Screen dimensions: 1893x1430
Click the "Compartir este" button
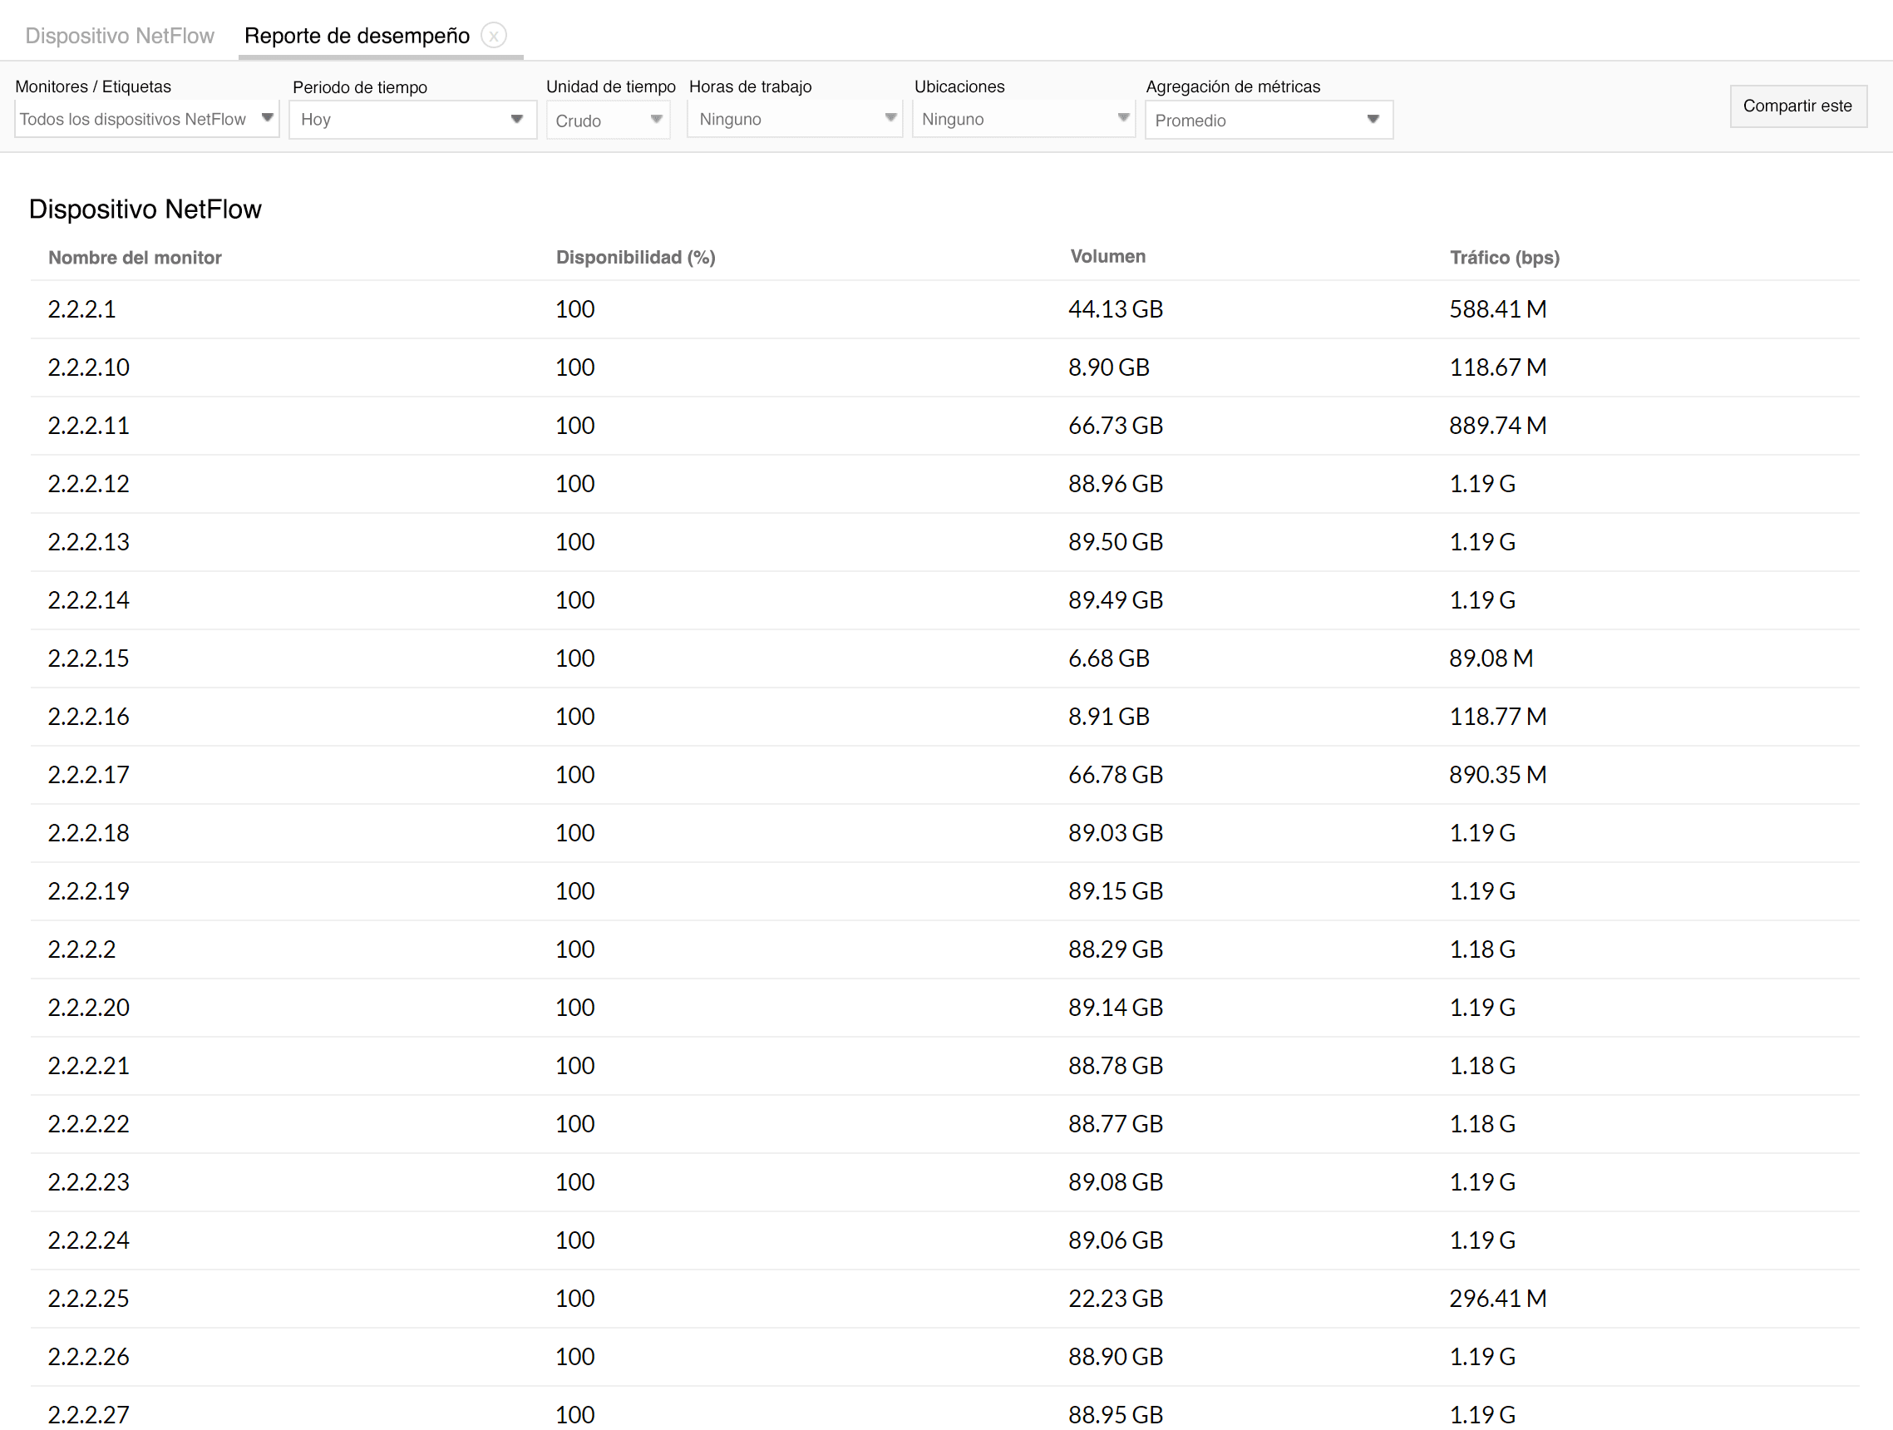click(x=1797, y=106)
